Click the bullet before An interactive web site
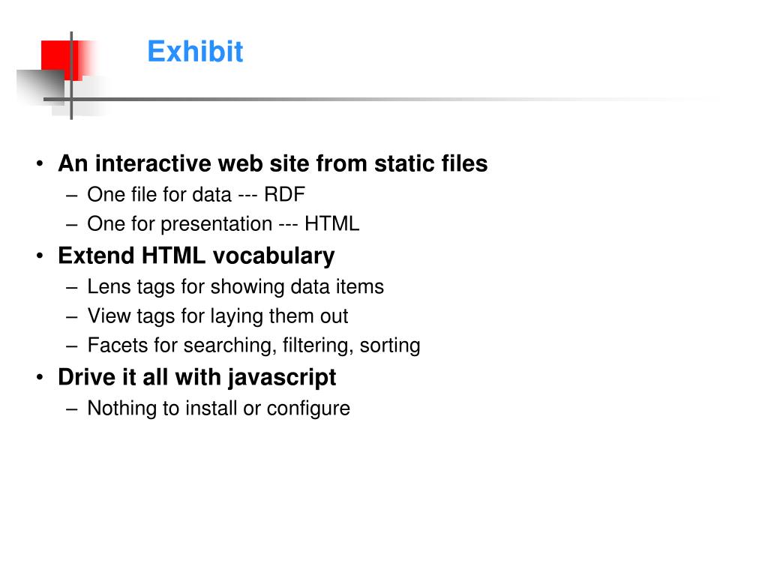The height and width of the screenshot is (575, 768). (40, 164)
